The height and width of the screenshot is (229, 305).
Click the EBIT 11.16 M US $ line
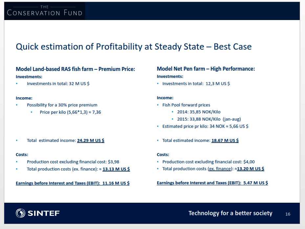[73, 183]
